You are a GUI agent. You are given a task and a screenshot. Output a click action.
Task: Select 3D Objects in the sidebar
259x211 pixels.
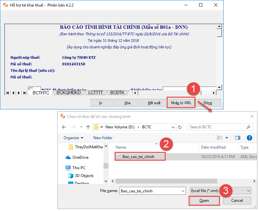(x=84, y=176)
